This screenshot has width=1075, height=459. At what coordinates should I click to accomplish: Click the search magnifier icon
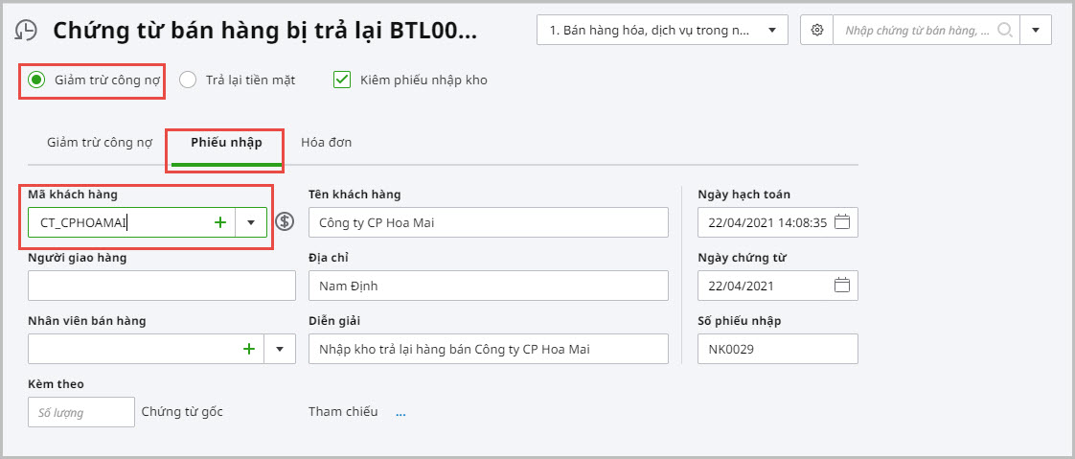(1005, 30)
